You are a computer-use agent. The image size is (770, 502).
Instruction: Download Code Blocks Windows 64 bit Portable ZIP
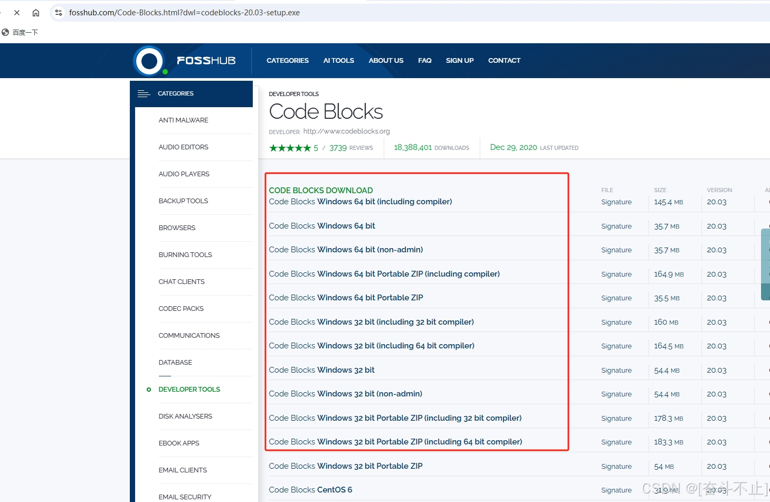[346, 298]
